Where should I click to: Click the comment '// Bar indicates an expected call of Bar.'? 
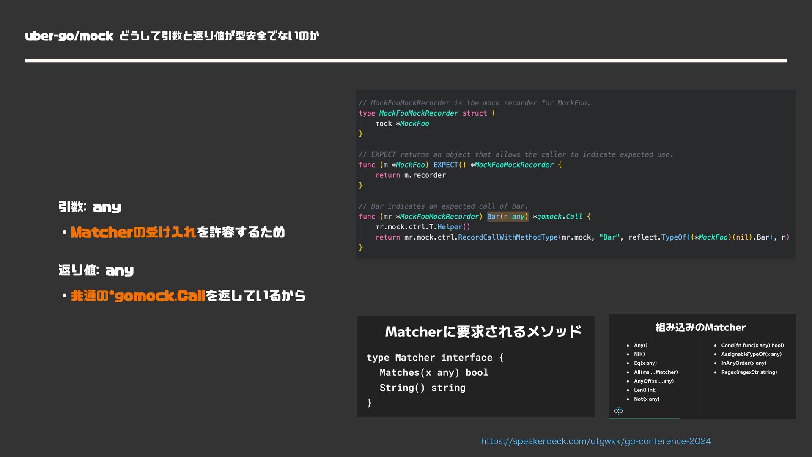[444, 206]
